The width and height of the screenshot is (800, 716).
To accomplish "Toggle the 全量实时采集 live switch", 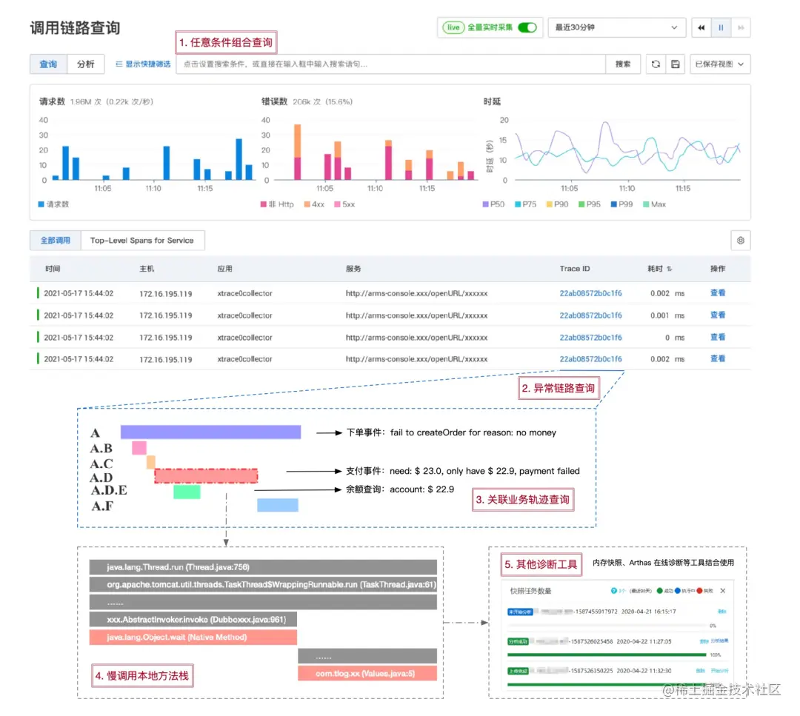I will [527, 27].
